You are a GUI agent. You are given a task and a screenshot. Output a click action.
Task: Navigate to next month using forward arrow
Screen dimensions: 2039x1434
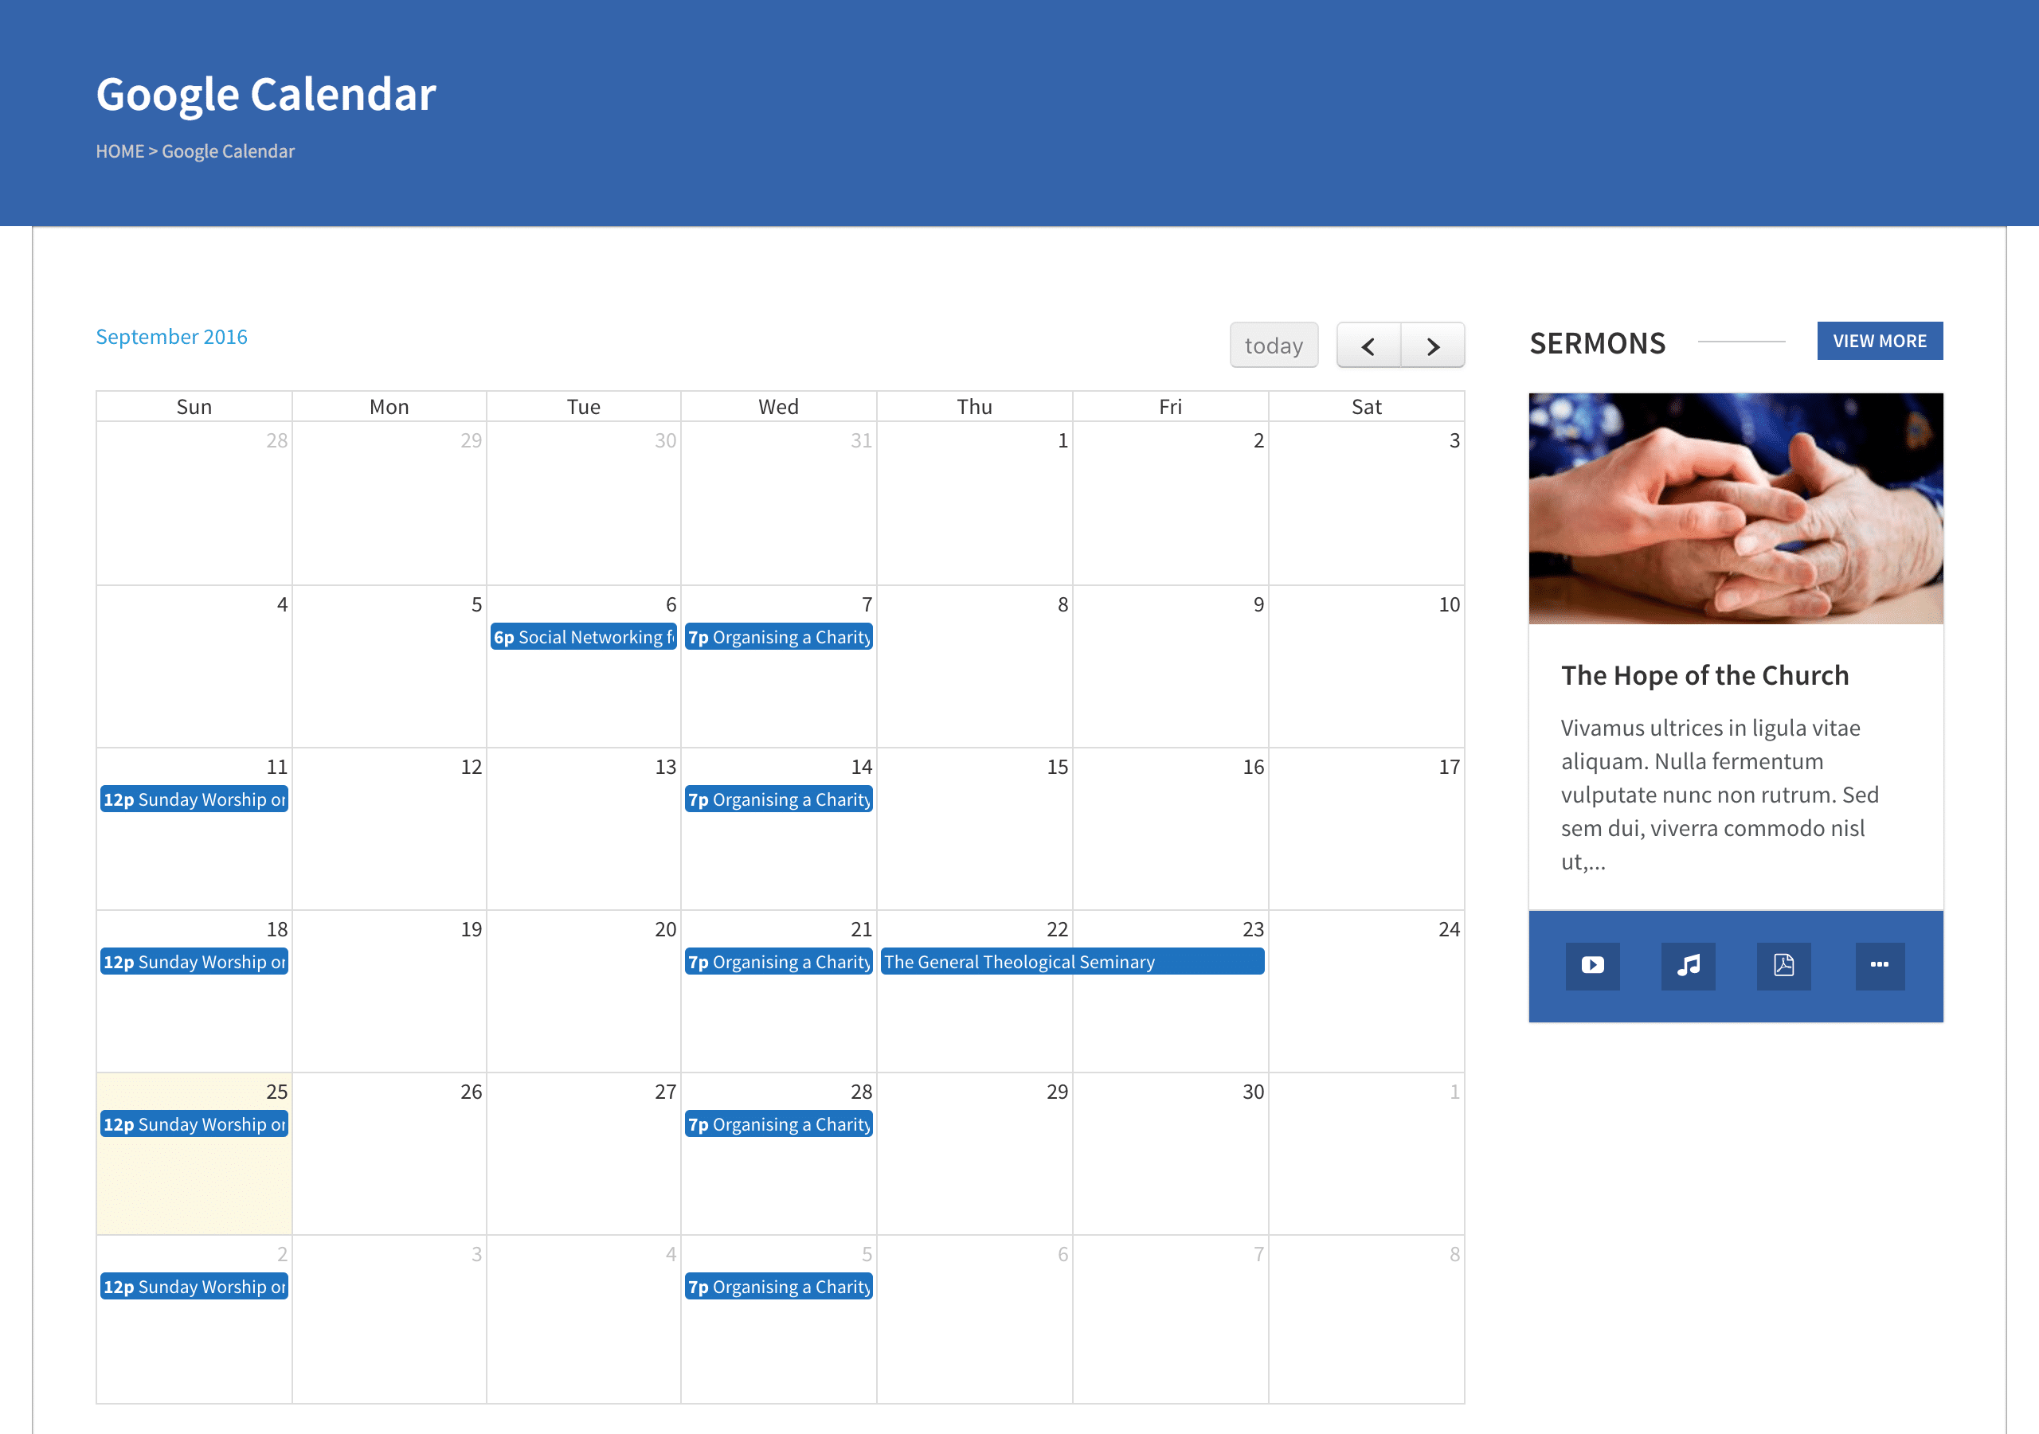click(1434, 345)
